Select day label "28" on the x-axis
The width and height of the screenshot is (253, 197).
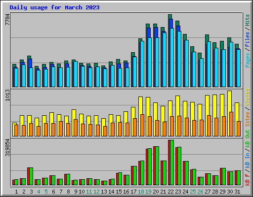coord(215,192)
